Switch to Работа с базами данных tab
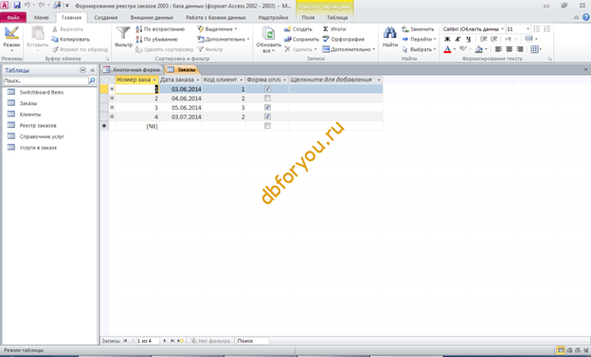This screenshot has width=591, height=357. click(x=216, y=17)
